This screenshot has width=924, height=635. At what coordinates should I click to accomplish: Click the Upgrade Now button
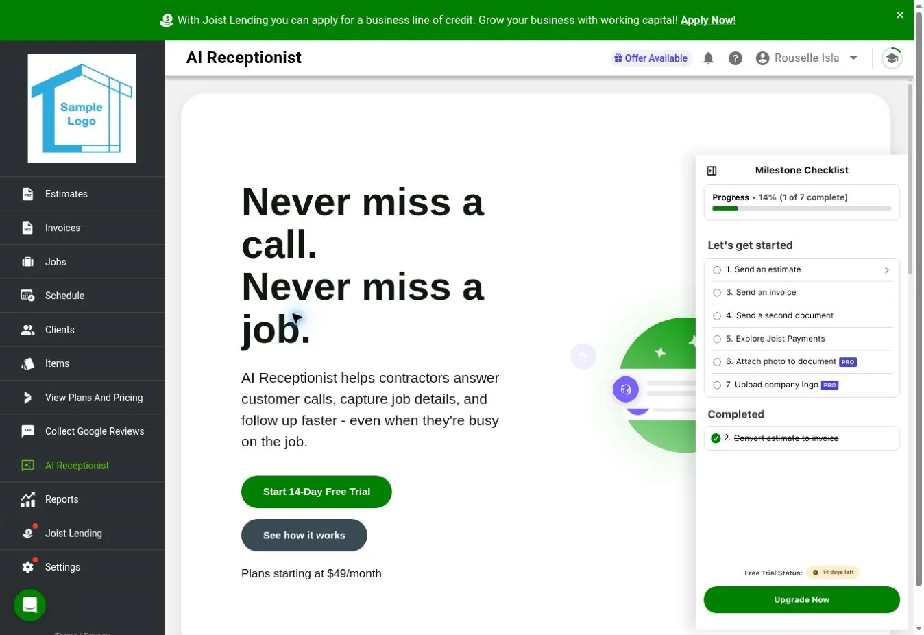(x=802, y=600)
